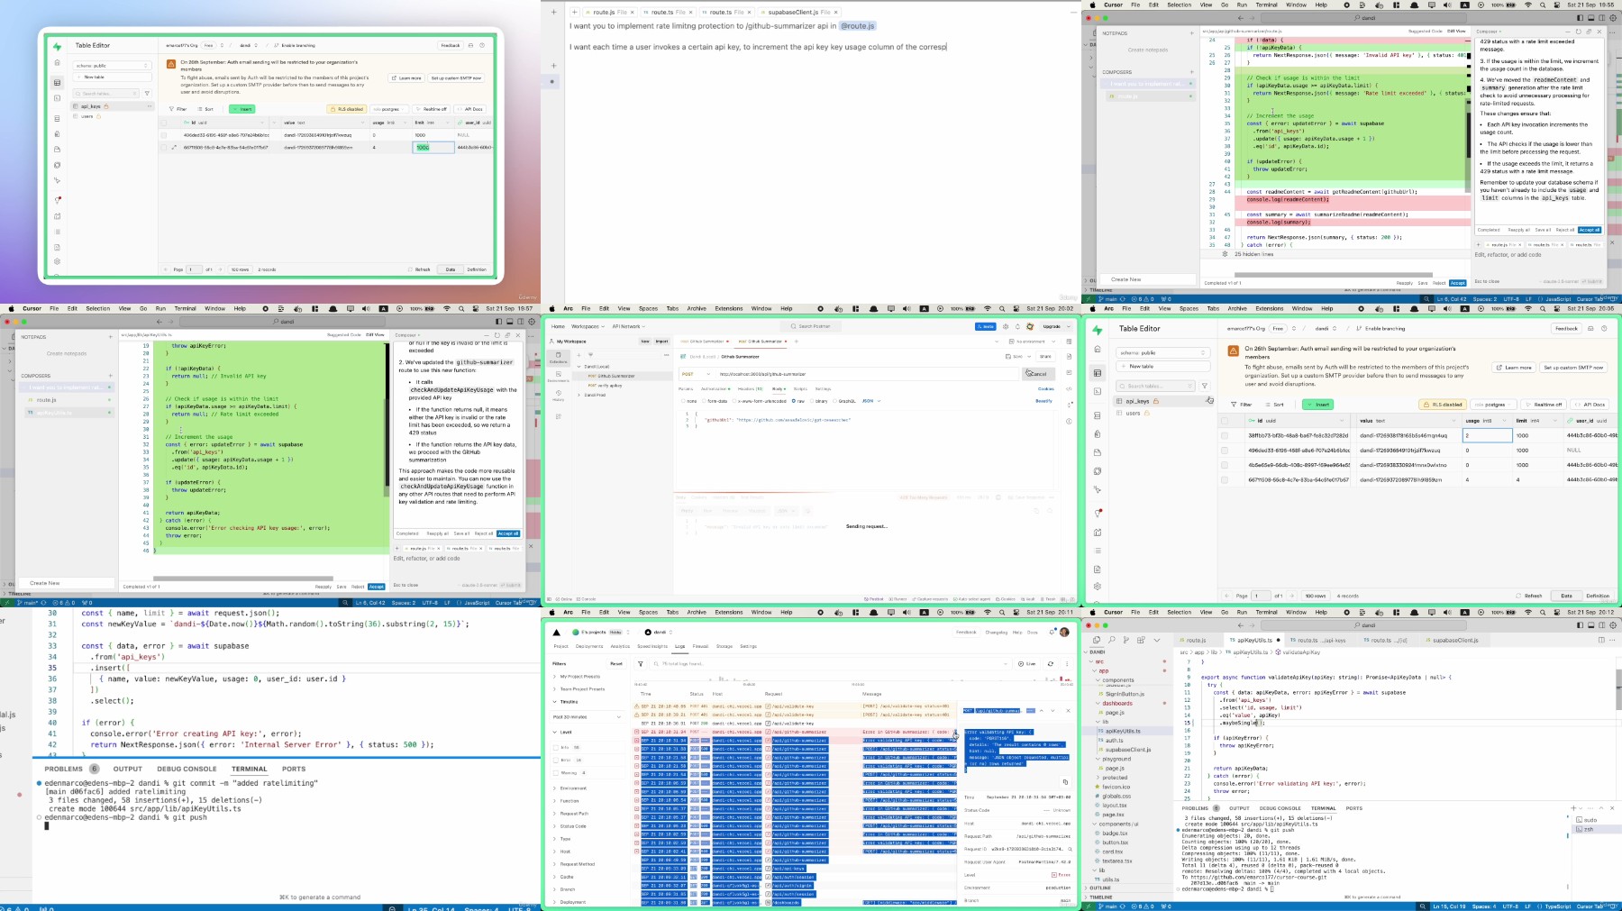The height and width of the screenshot is (911, 1622).
Task: Open Environments in Postman's sidebar
Action: pyautogui.click(x=559, y=377)
